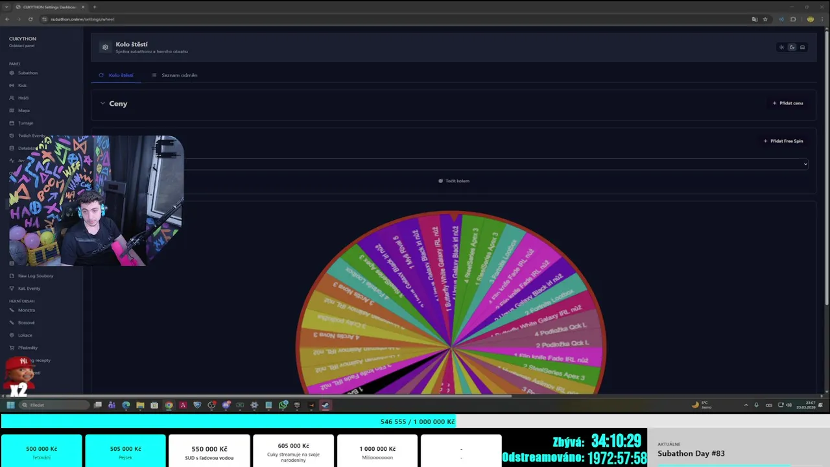Click the 1 000 000 Kč goal card

pyautogui.click(x=377, y=451)
